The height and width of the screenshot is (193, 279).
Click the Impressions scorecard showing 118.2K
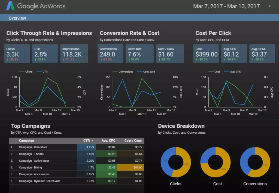74,54
